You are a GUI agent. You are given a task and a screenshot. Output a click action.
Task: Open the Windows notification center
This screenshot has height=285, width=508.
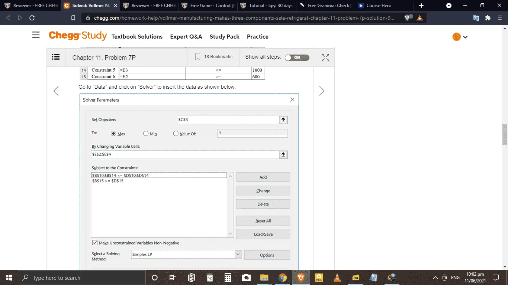pos(495,278)
